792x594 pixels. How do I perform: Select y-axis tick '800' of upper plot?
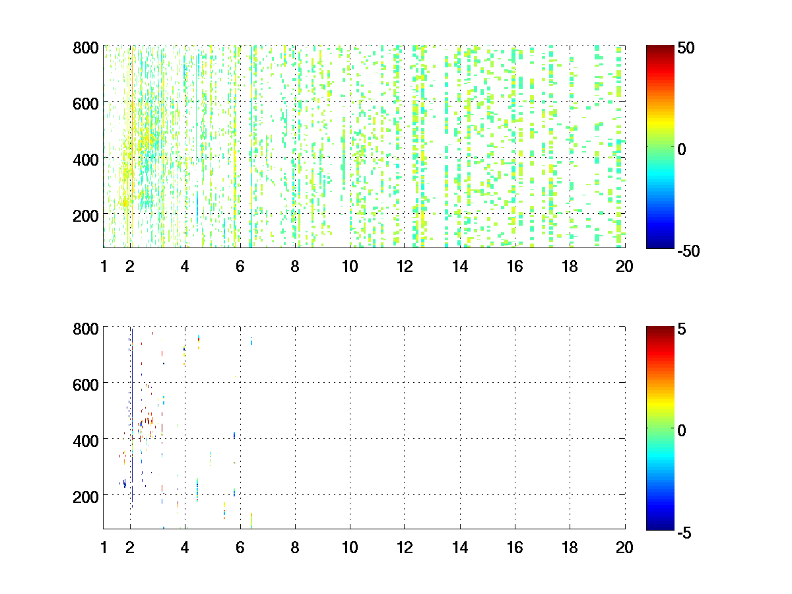pyautogui.click(x=86, y=48)
